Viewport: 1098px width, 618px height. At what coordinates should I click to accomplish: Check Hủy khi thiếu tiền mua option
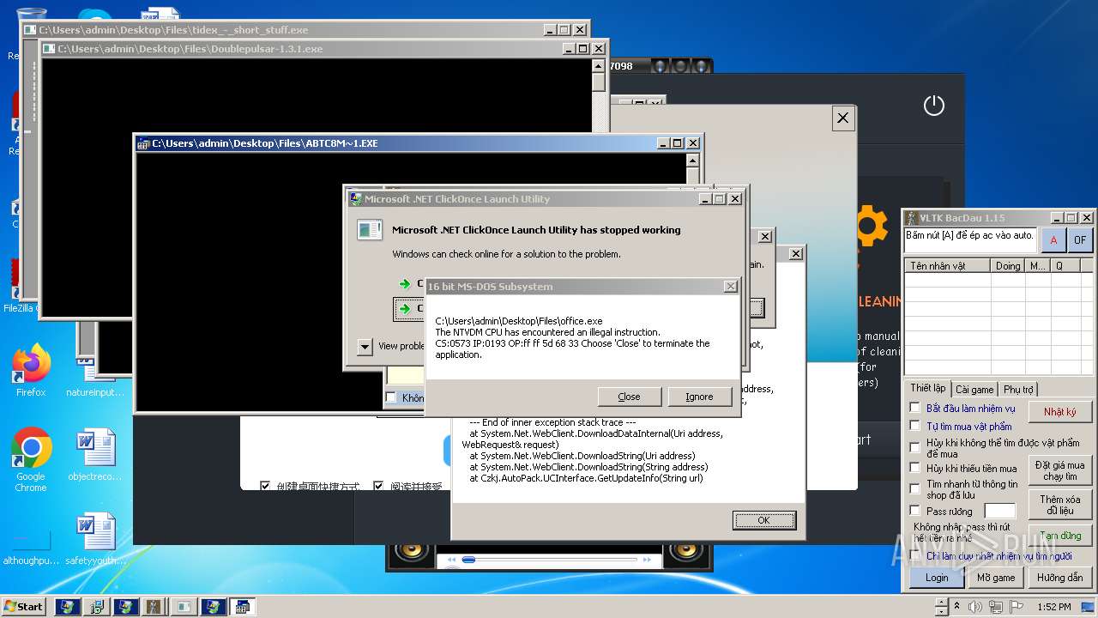click(915, 468)
